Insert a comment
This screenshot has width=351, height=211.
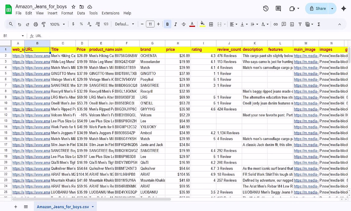pos(284,24)
